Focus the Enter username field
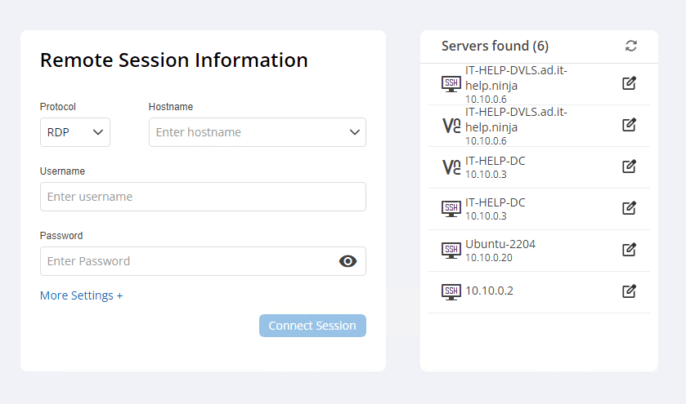This screenshot has width=686, height=404. point(203,197)
